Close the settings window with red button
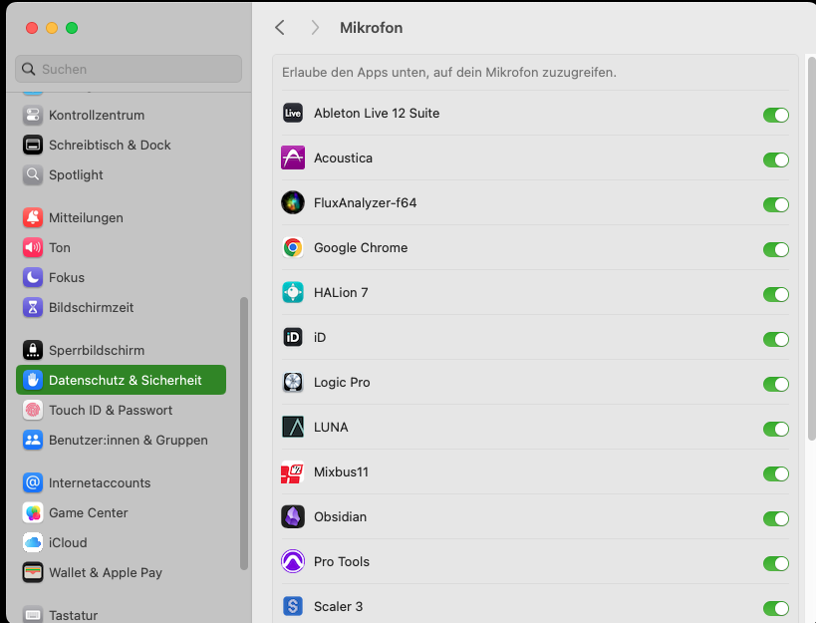Viewport: 816px width, 623px height. click(x=32, y=28)
